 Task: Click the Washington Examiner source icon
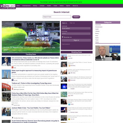[13, 89]
